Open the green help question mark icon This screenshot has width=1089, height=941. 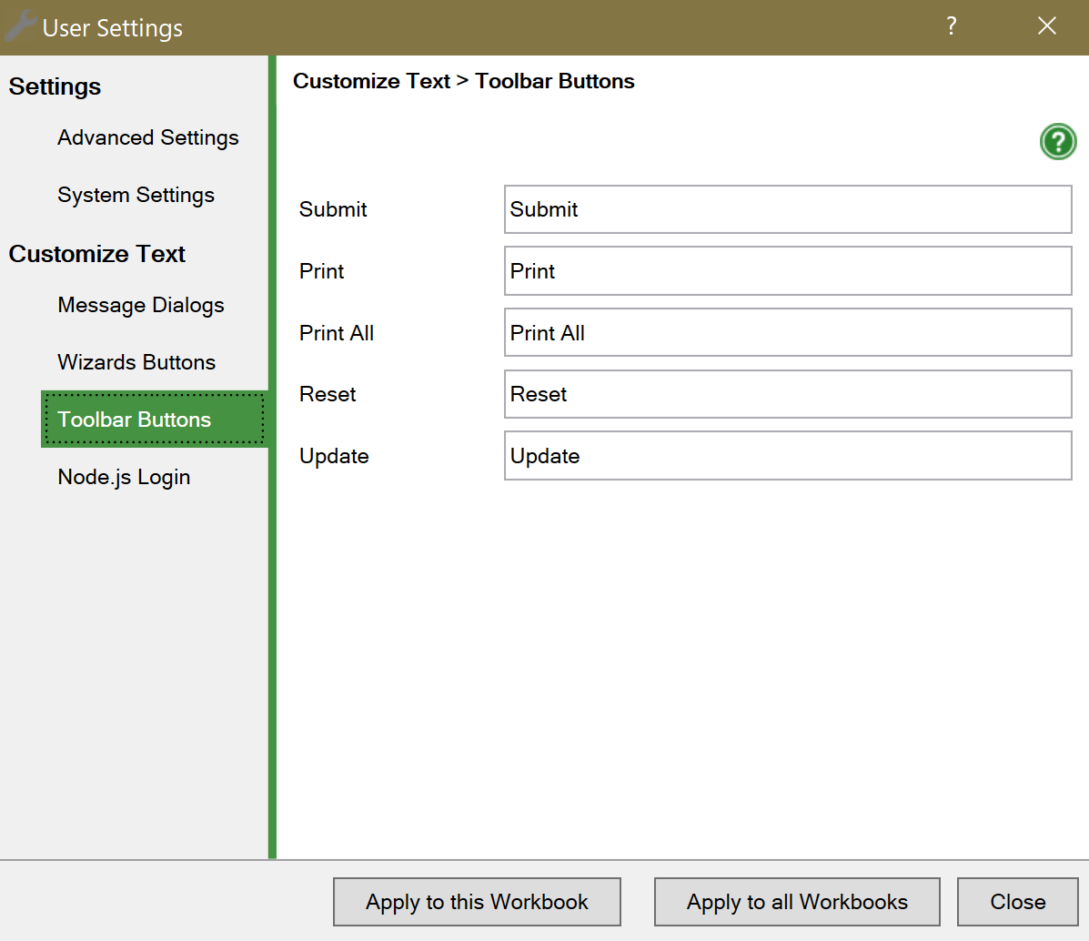click(x=1057, y=141)
